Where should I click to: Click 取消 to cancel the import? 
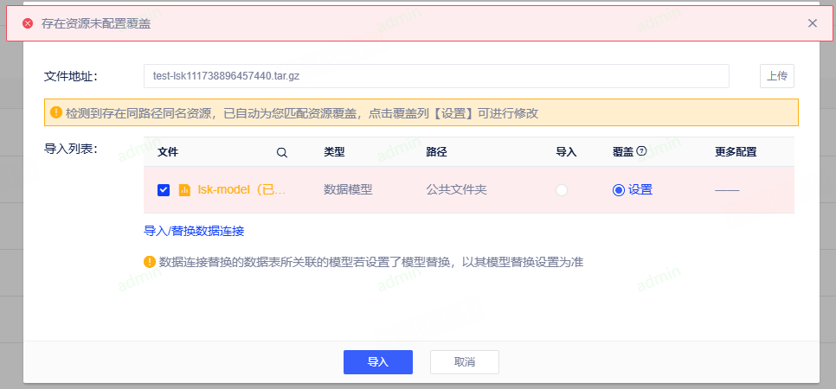click(465, 362)
